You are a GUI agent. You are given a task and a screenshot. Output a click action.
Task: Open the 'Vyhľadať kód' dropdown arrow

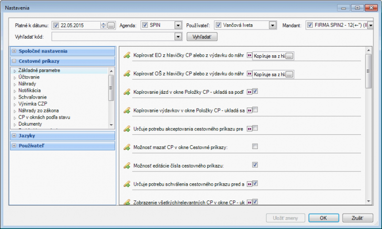(178, 36)
